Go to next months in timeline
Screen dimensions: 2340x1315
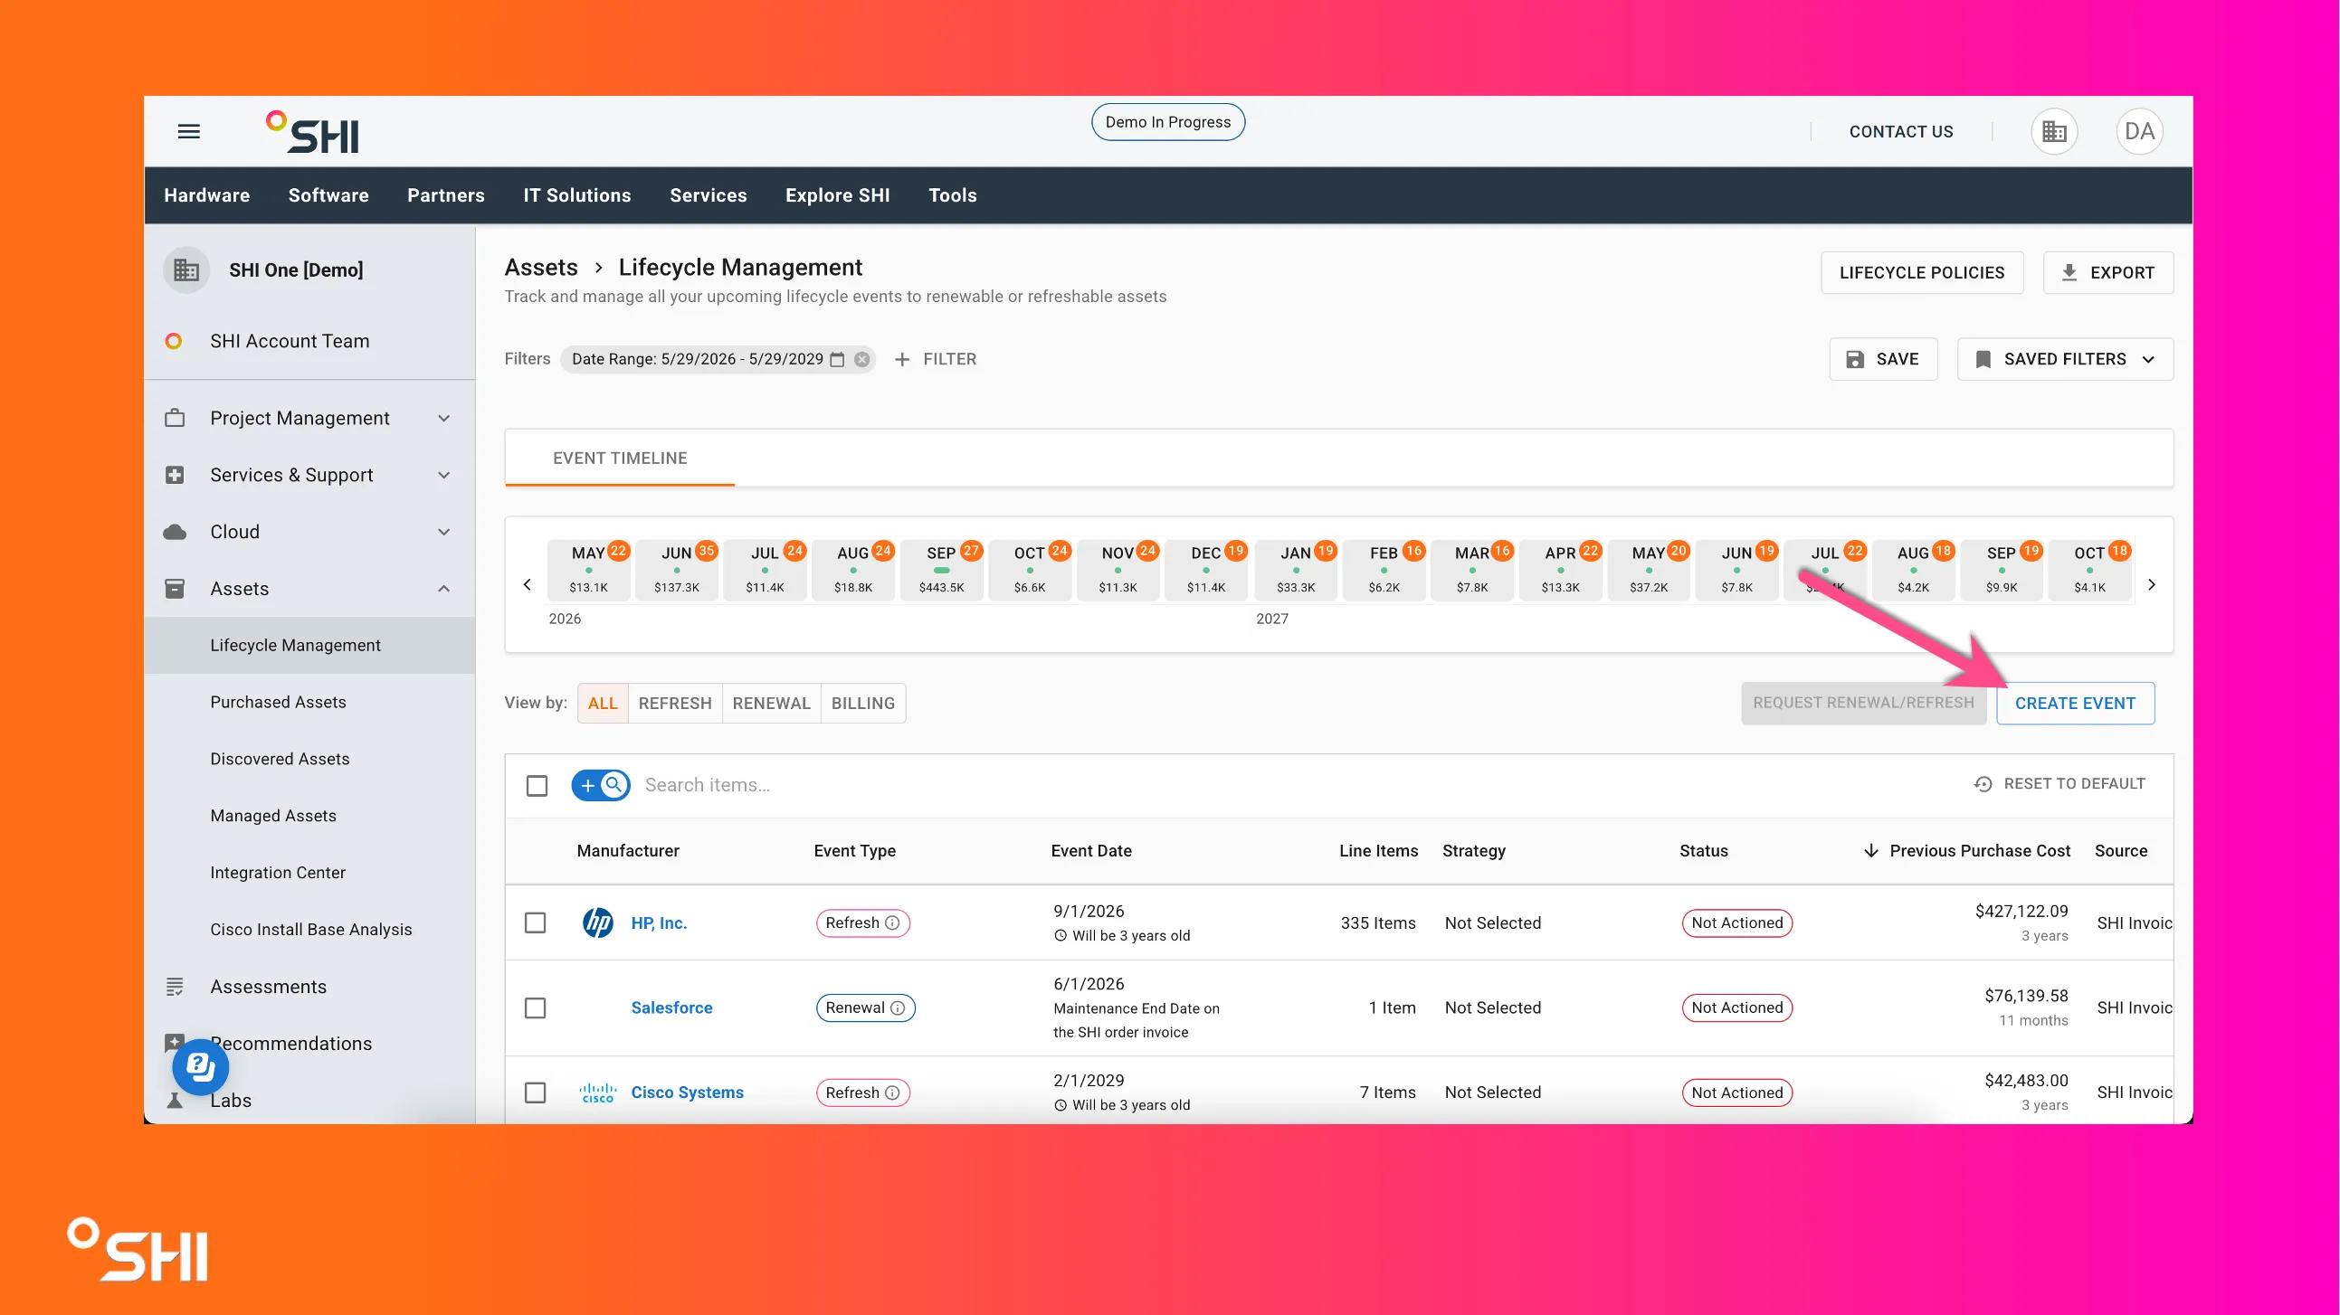[2151, 585]
